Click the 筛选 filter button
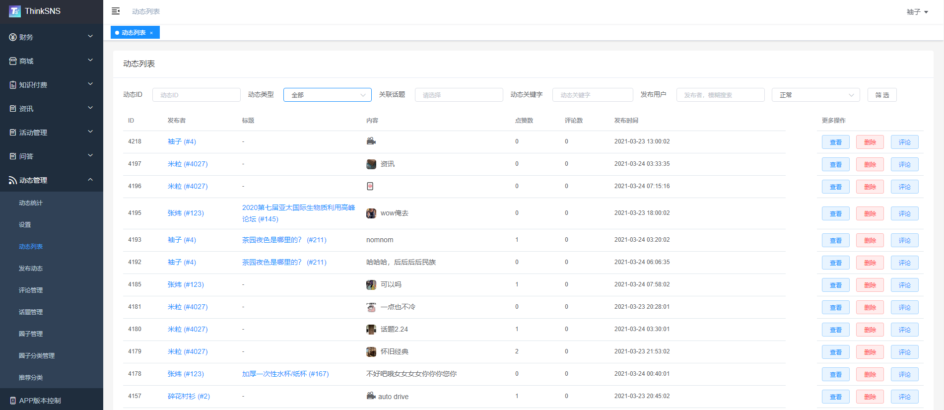Screen dimensions: 944x410 882,95
